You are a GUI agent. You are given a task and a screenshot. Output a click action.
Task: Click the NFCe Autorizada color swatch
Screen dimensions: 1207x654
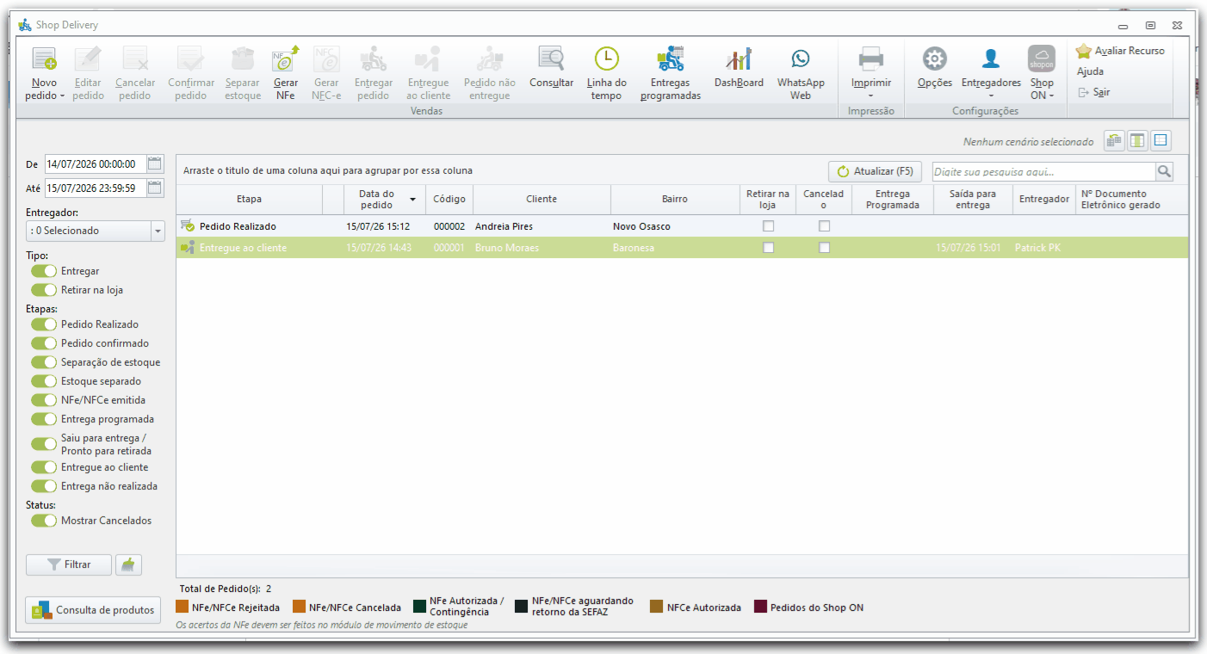(x=656, y=607)
